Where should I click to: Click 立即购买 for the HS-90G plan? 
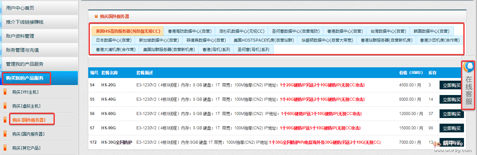point(452,128)
